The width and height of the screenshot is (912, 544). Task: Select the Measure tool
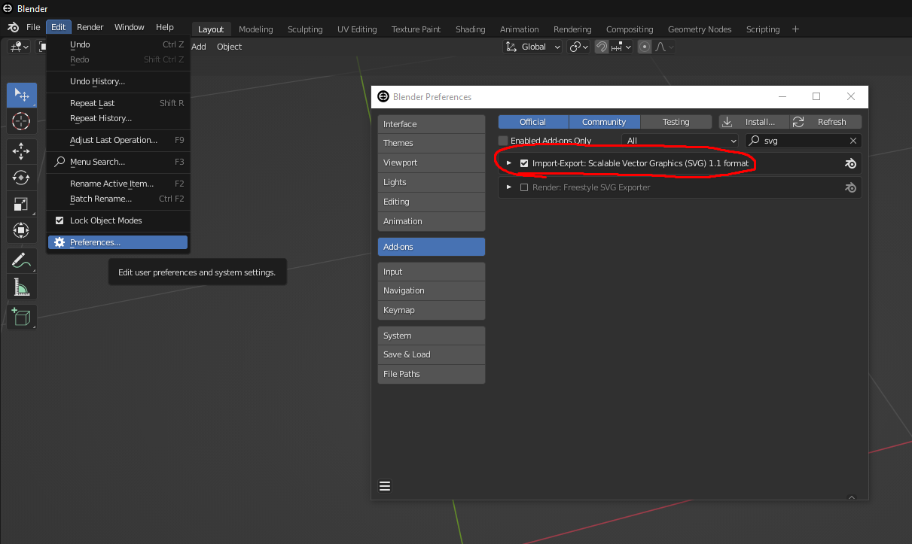tap(21, 287)
